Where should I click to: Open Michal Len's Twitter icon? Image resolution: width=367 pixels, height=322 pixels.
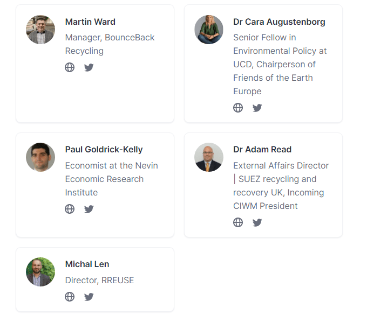click(89, 297)
